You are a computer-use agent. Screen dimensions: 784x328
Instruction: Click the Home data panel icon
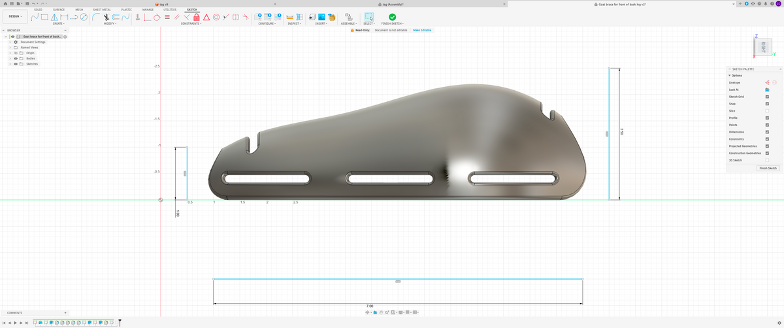[x=5, y=4]
